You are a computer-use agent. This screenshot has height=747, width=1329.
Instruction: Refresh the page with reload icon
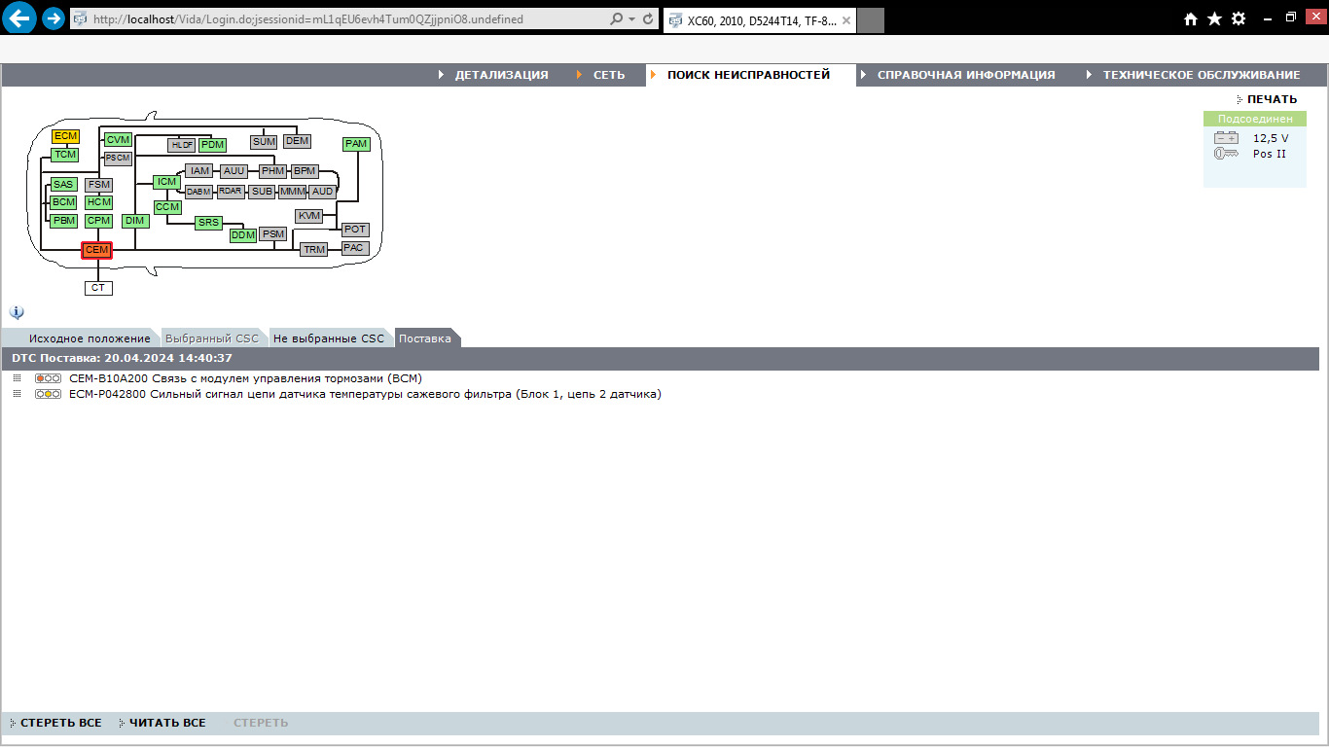click(x=648, y=18)
